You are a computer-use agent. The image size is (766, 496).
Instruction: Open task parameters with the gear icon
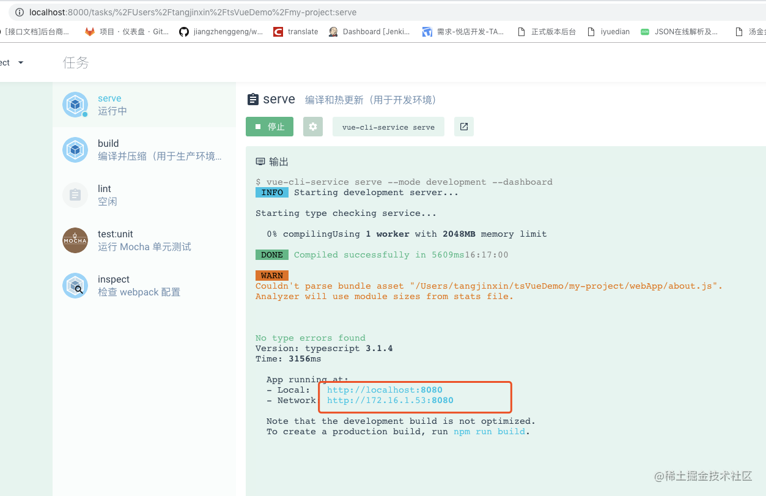[x=313, y=127]
